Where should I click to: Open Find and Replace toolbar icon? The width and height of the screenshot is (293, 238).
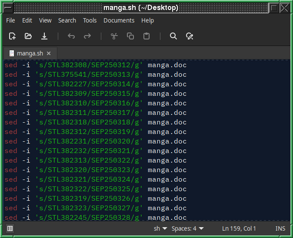pyautogui.click(x=190, y=36)
